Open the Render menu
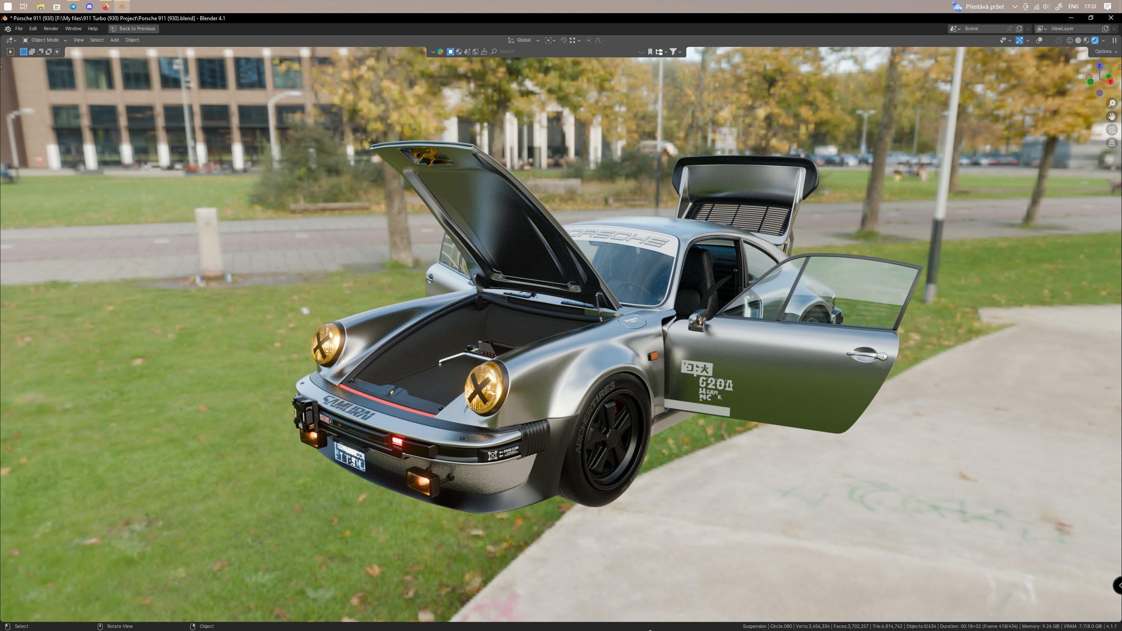Image resolution: width=1122 pixels, height=631 pixels. click(51, 28)
